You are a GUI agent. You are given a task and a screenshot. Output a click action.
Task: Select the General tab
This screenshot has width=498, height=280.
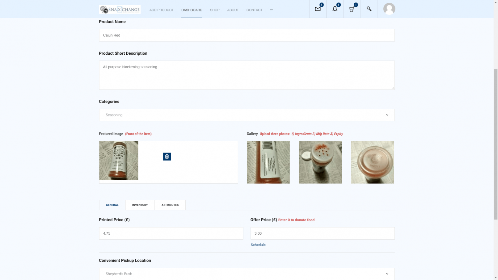pos(112,205)
